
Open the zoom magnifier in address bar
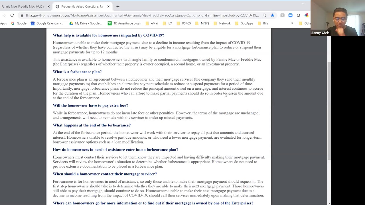[x=264, y=15]
